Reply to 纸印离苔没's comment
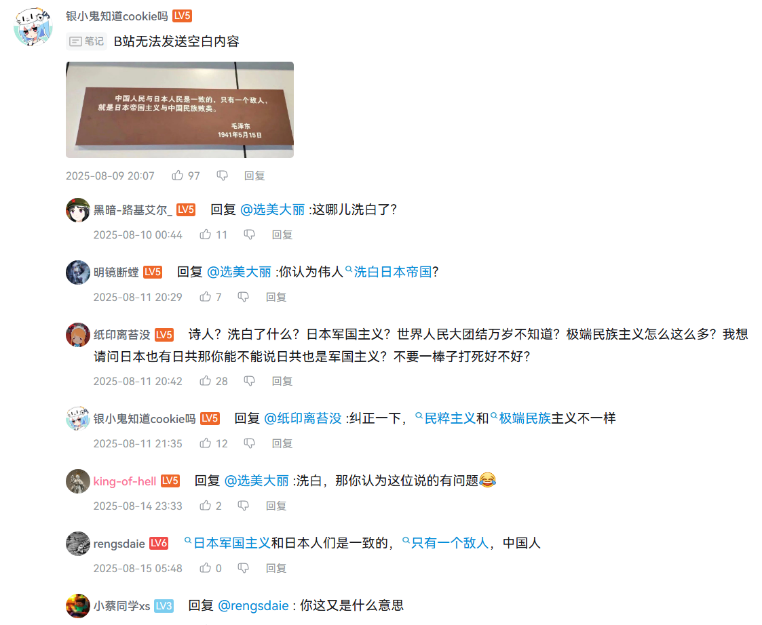762x625 pixels. coord(282,381)
